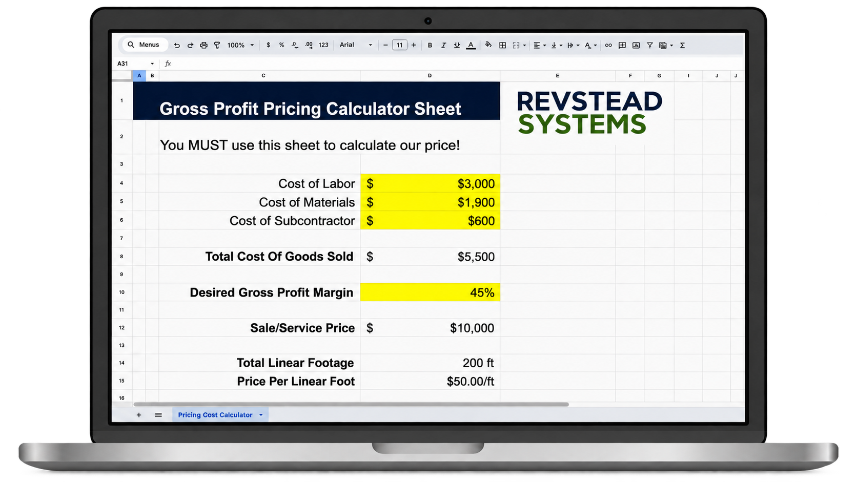857x482 pixels.
Task: Select the Cost of Labor $3,000 cell
Action: point(430,183)
